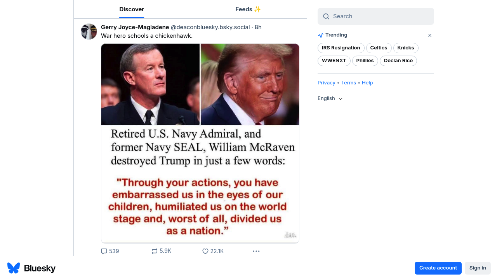Viewport: 497px width, 280px height.
Task: Click the Create account button
Action: [x=438, y=268]
